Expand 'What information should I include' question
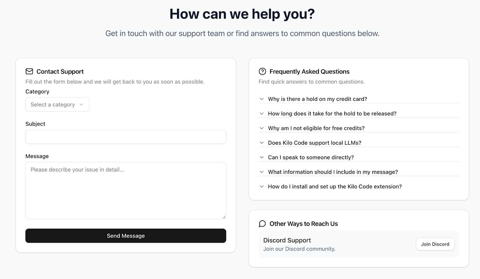Screen dimensions: 480x279 [x=359, y=172]
